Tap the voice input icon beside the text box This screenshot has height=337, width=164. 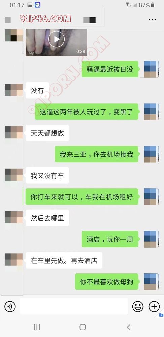tap(10, 306)
